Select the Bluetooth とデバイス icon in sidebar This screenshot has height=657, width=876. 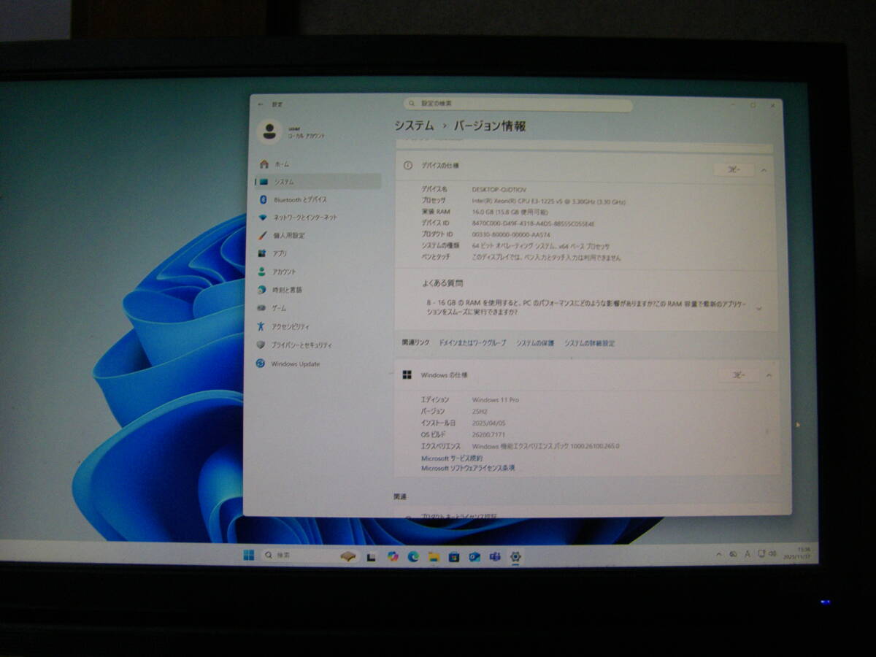pyautogui.click(x=262, y=199)
